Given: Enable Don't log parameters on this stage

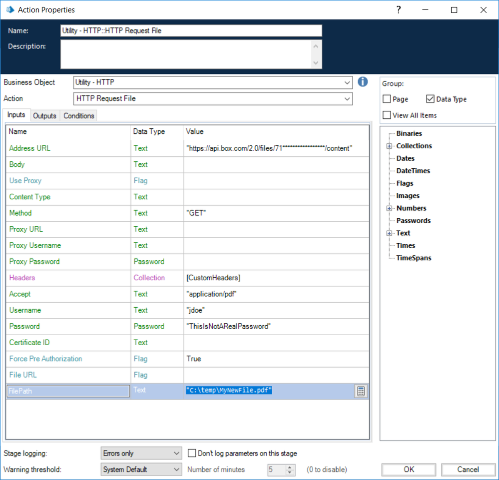Looking at the screenshot, I should tap(192, 454).
